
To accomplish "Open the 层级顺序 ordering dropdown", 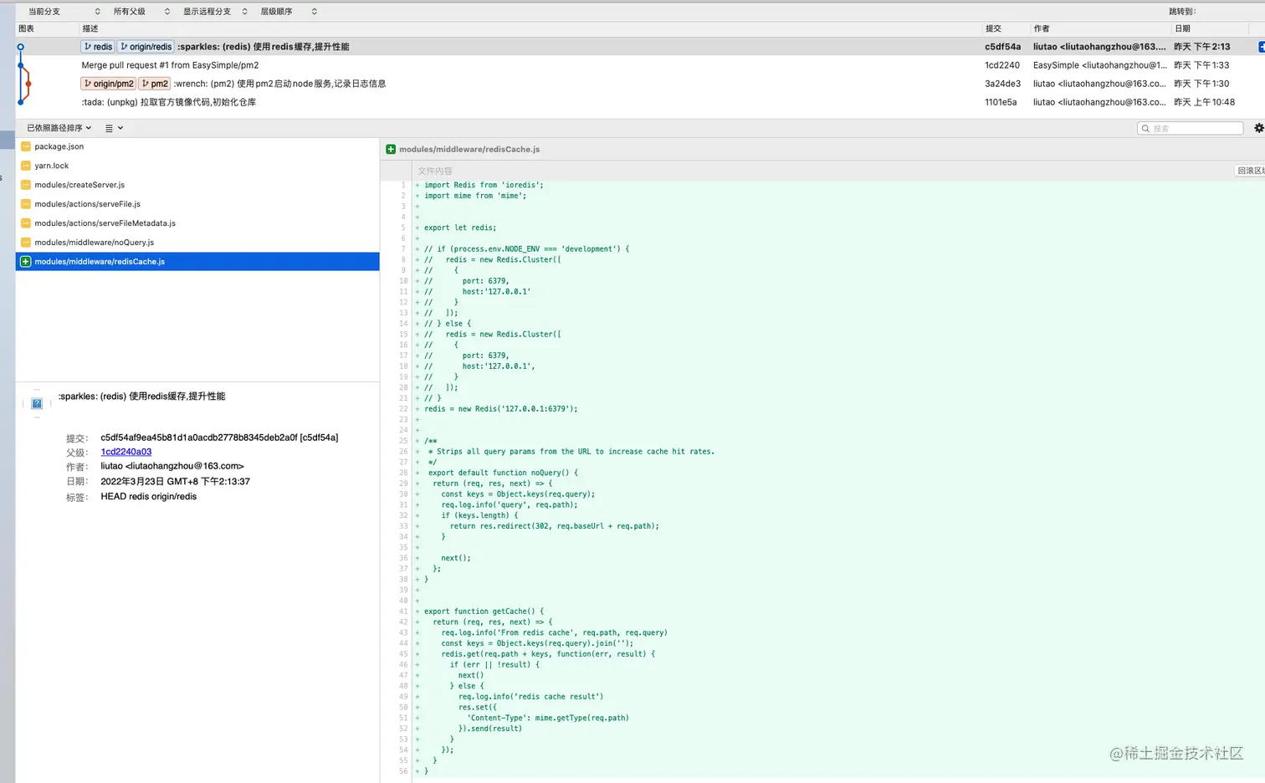I will tap(289, 12).
